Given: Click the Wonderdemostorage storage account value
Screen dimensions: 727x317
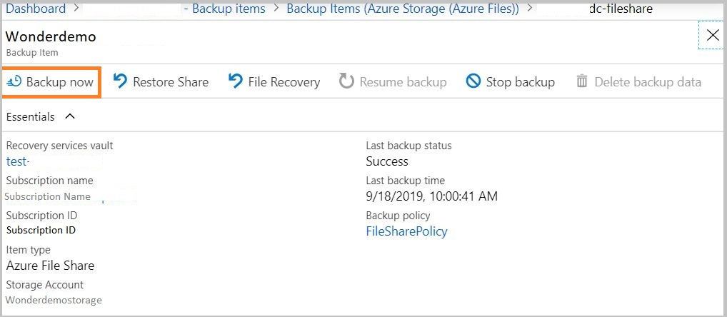Looking at the screenshot, I should (54, 300).
